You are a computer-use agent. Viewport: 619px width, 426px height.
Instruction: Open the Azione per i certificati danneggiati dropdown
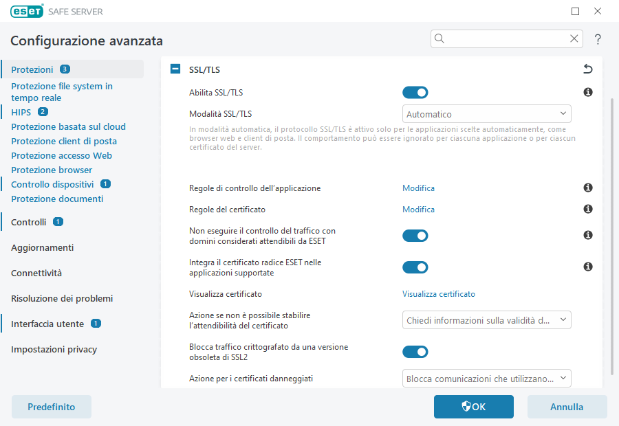click(x=486, y=378)
